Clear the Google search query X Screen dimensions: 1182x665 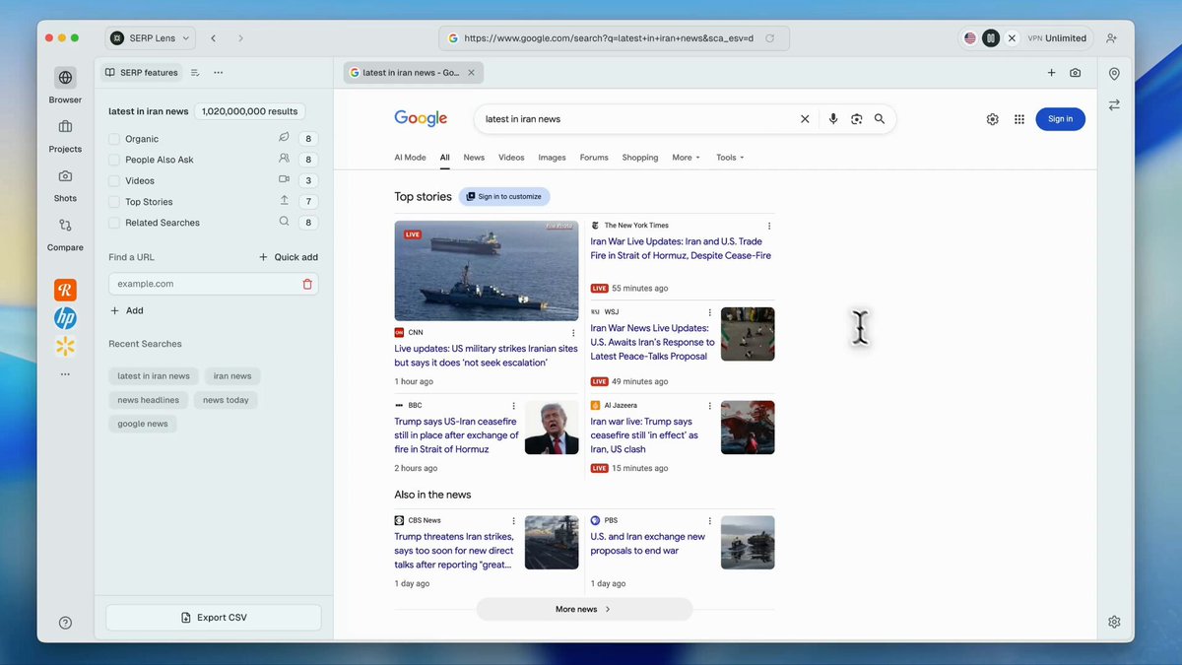pyautogui.click(x=805, y=119)
